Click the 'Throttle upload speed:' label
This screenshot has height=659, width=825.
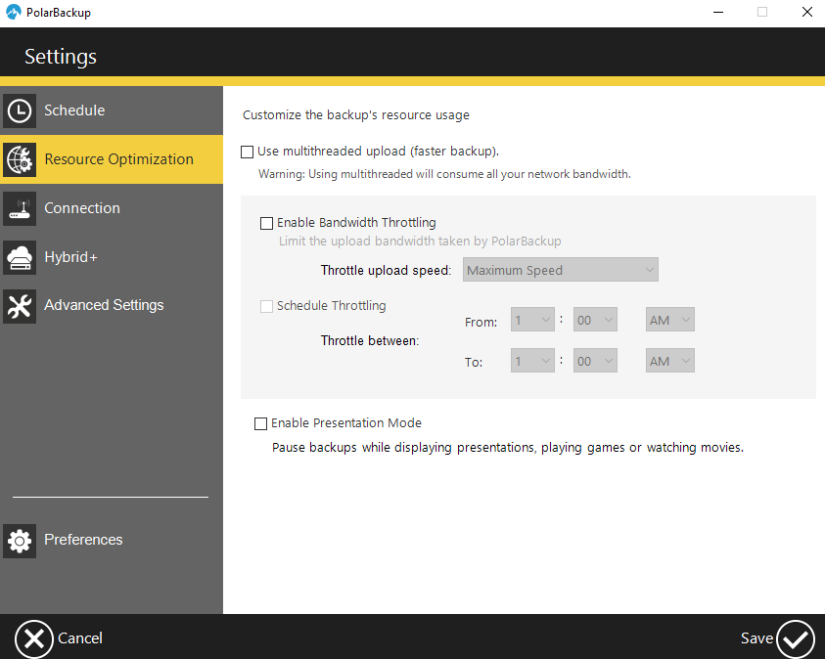387,270
